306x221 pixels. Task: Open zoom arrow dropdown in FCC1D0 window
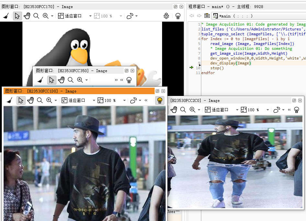pos(56,100)
